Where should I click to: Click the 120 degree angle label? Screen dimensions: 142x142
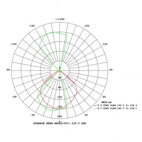tap(105, 44)
